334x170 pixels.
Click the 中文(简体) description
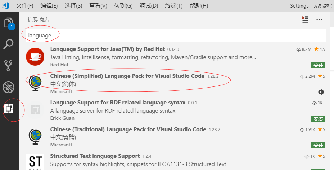[x=63, y=84]
